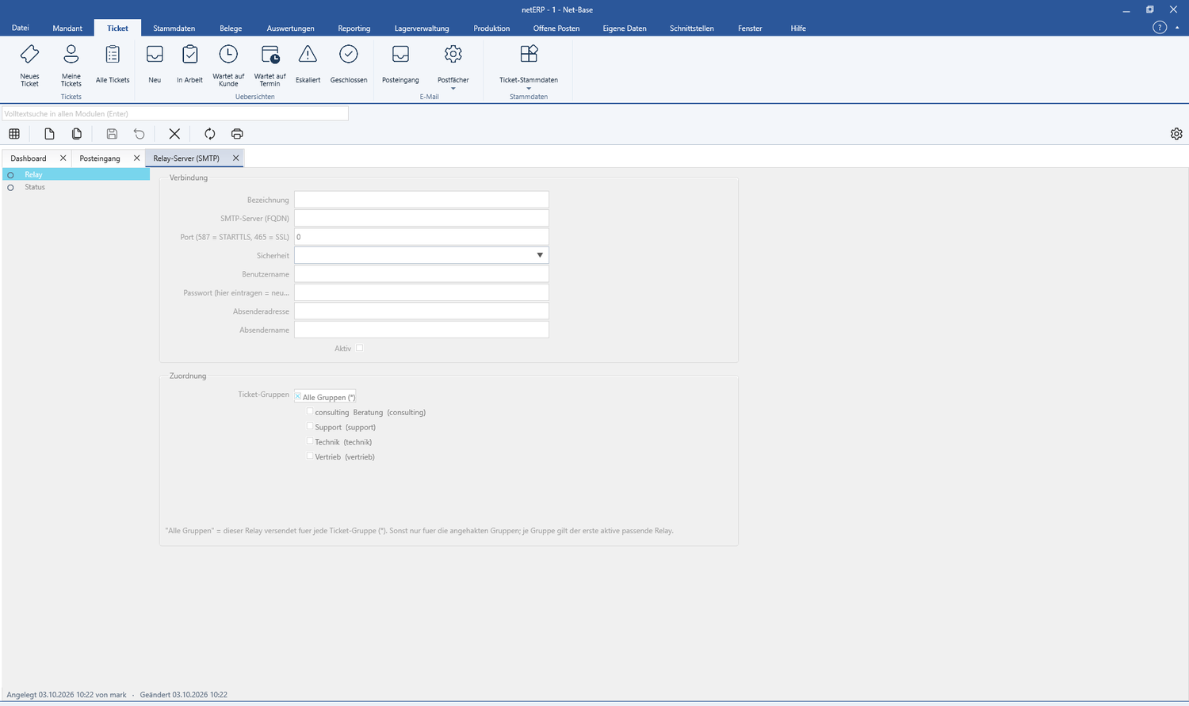Open the Stammdaten ribbon tab
1189x706 pixels.
(x=174, y=29)
